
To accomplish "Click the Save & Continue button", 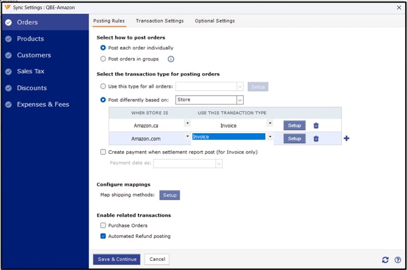I will tap(117, 259).
